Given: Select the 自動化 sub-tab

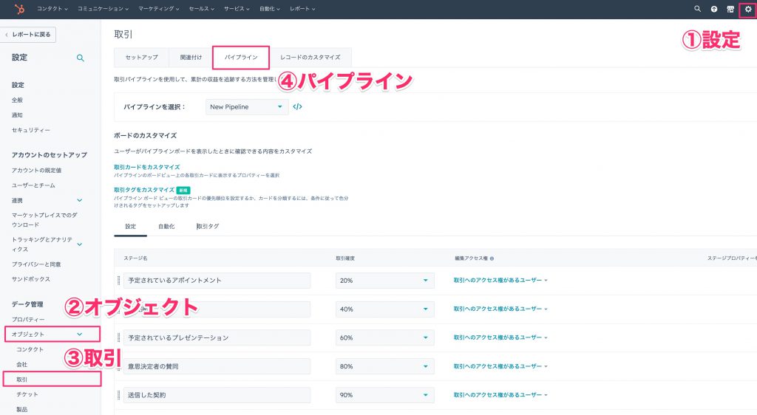Looking at the screenshot, I should [x=166, y=226].
